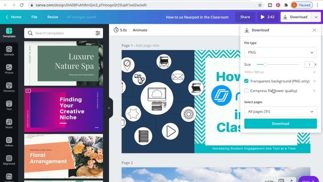Uncheck Transparent background (PNG only)
Viewport: 323px width, 182px height.
point(246,81)
